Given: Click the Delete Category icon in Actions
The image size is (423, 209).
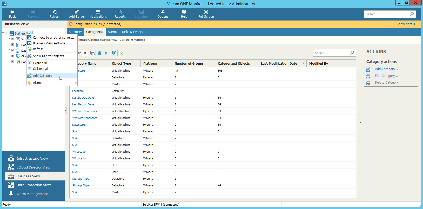Looking at the screenshot, I should tap(368, 83).
